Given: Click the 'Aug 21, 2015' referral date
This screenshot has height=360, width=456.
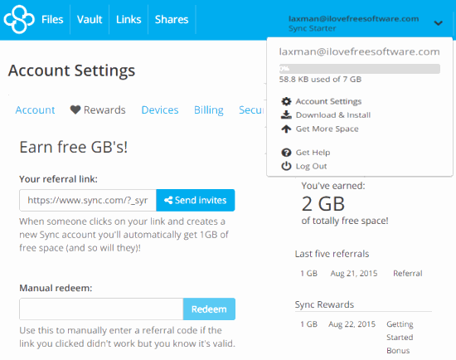Looking at the screenshot, I should pyautogui.click(x=354, y=273).
